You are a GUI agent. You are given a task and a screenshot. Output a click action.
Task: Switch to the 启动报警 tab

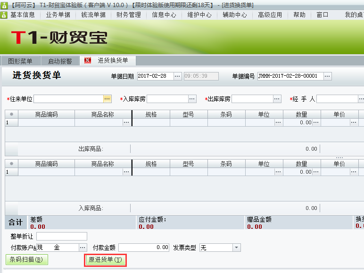point(60,61)
